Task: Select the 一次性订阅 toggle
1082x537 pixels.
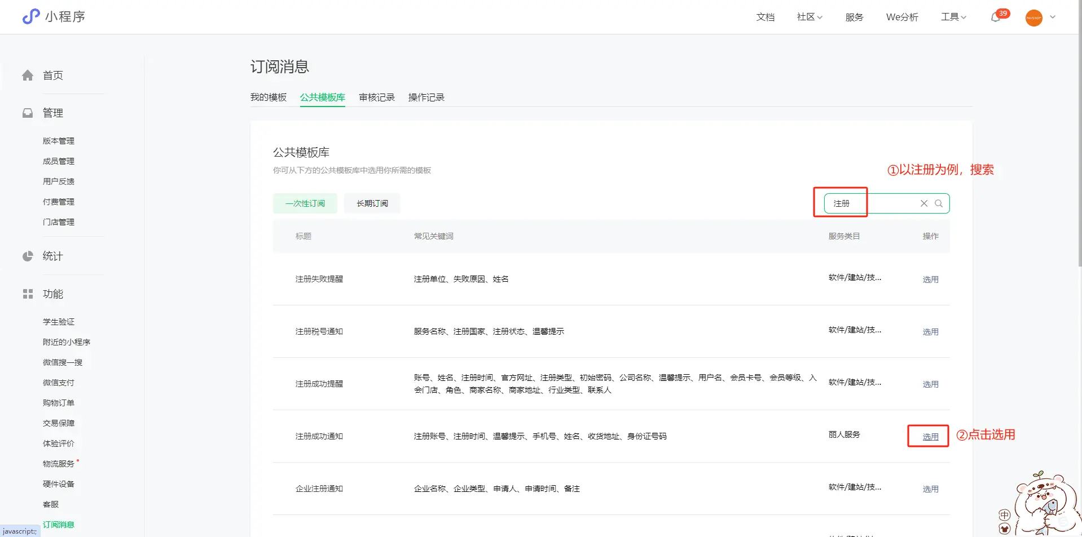Action: click(305, 203)
